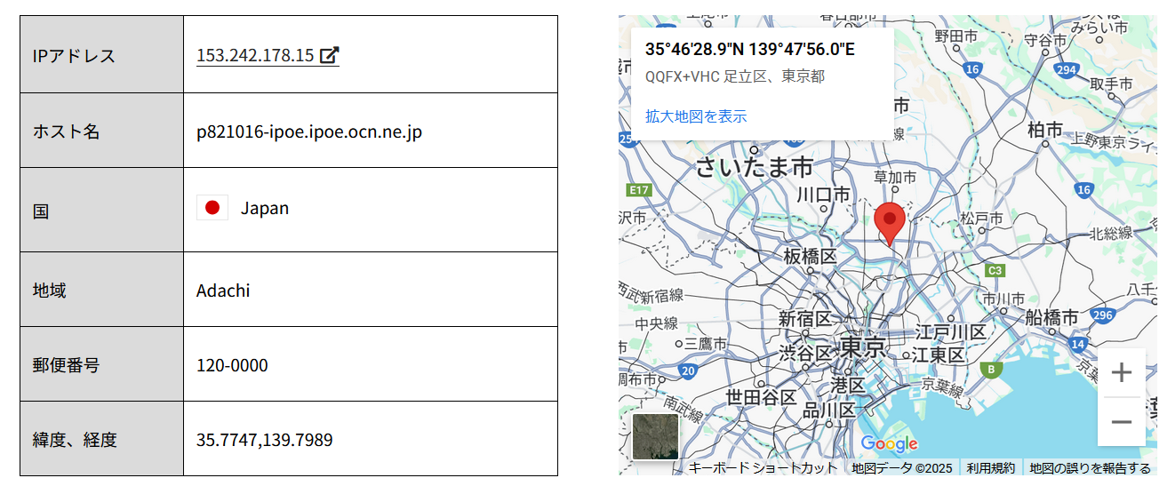Click the 草加市 label on the map
1175x486 pixels.
tap(895, 178)
